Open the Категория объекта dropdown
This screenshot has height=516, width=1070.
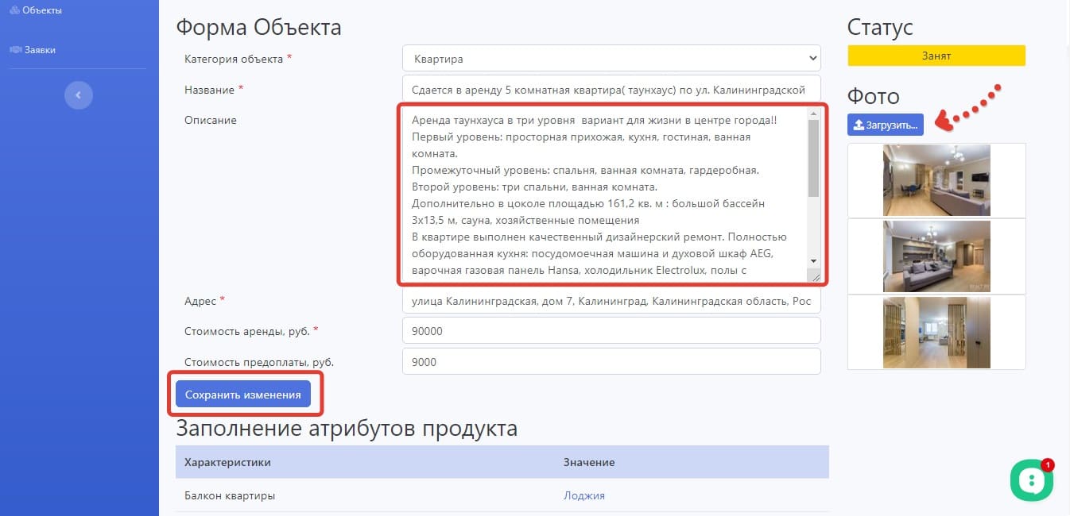click(x=611, y=59)
